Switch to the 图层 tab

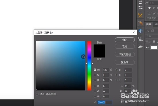click(x=149, y=24)
